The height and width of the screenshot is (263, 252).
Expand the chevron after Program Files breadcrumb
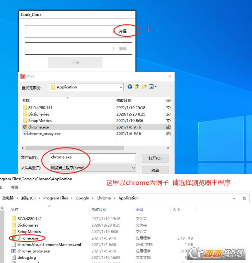tap(72, 198)
